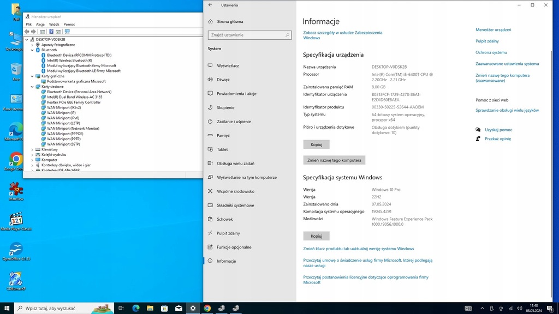Click Kopiuj button under Windows specification

tap(316, 236)
